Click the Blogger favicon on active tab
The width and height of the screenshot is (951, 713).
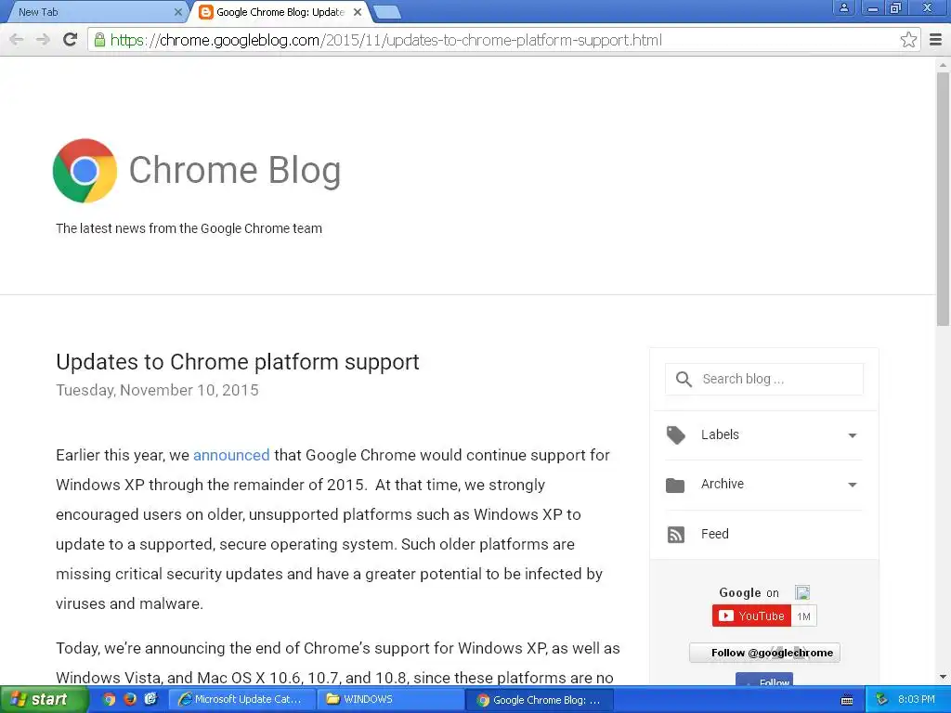[x=206, y=12]
